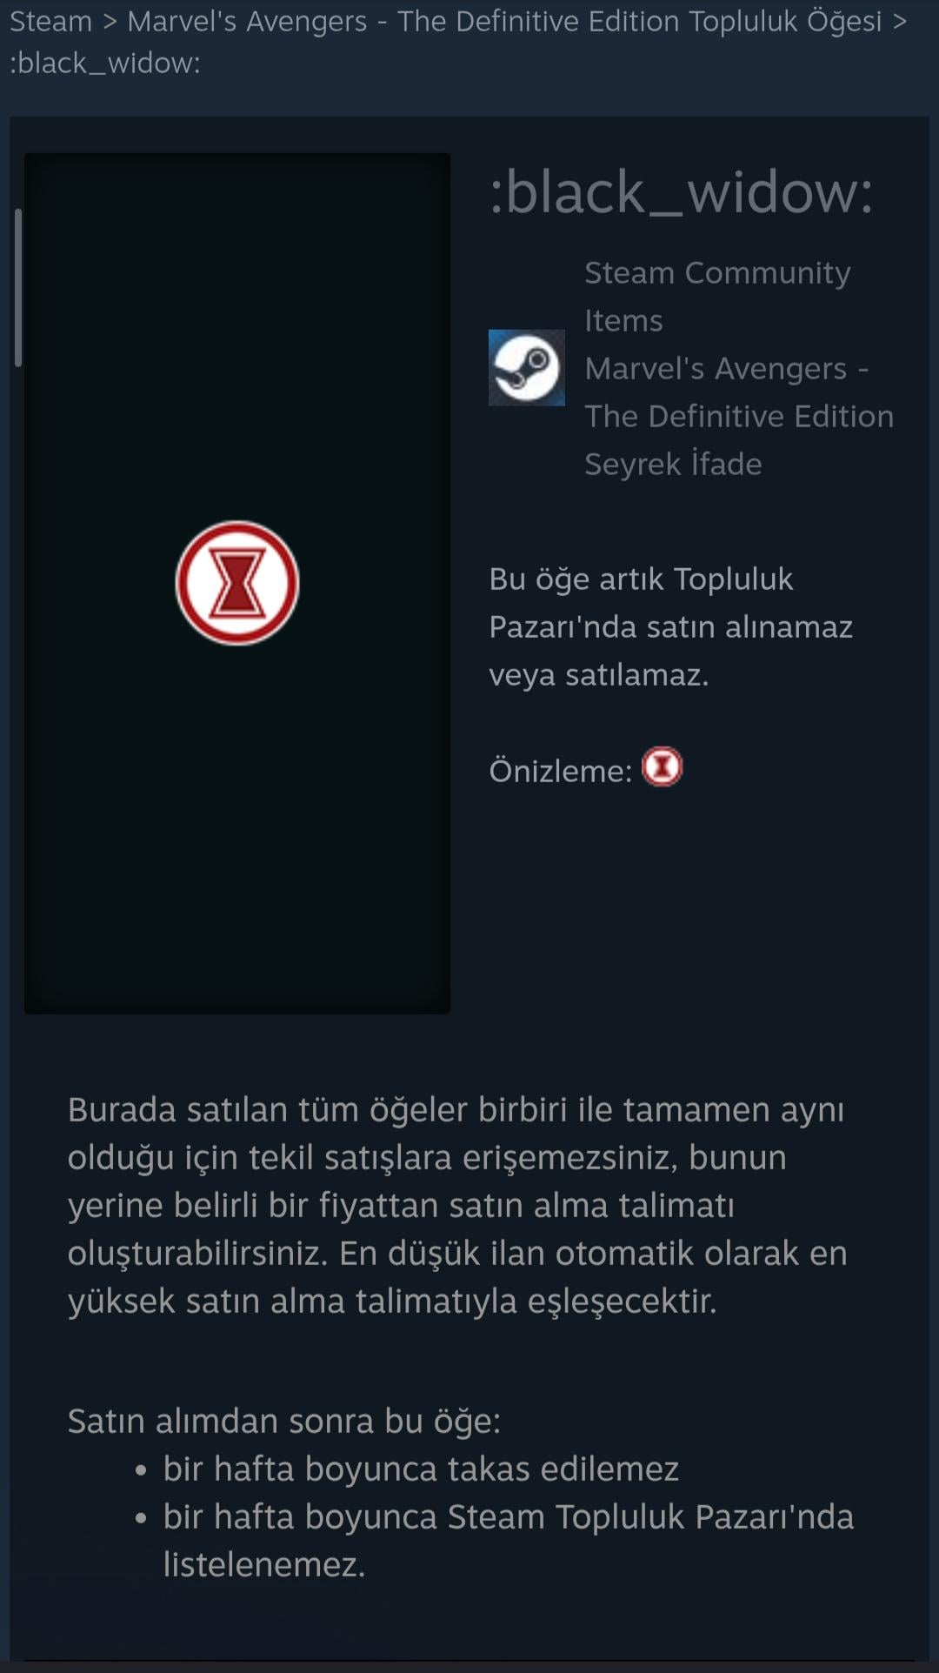Click the :black_widow: item title heading
Viewport: 939px width, 1673px height.
[x=681, y=191]
